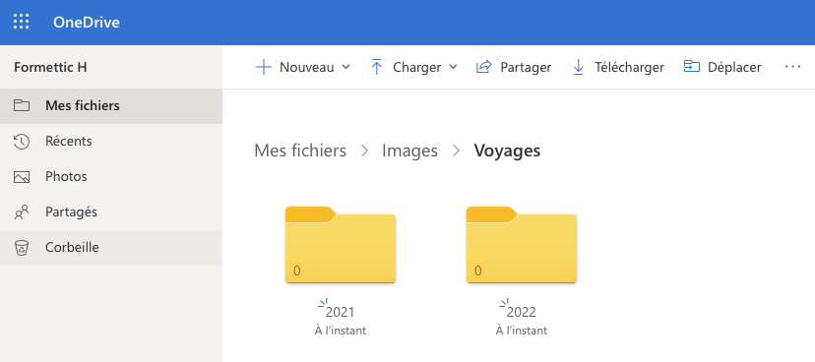Click the Formettic H account name
815x362 pixels.
[x=50, y=67]
